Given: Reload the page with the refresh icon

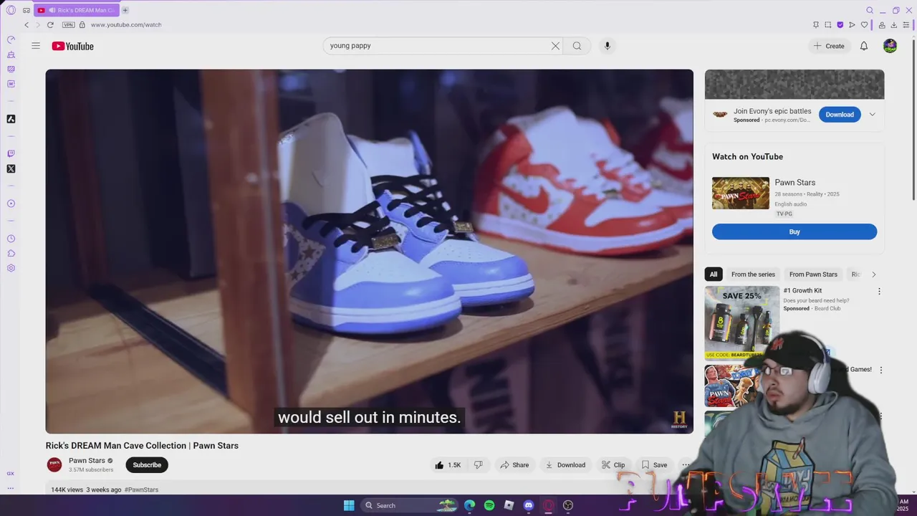Looking at the screenshot, I should [50, 24].
